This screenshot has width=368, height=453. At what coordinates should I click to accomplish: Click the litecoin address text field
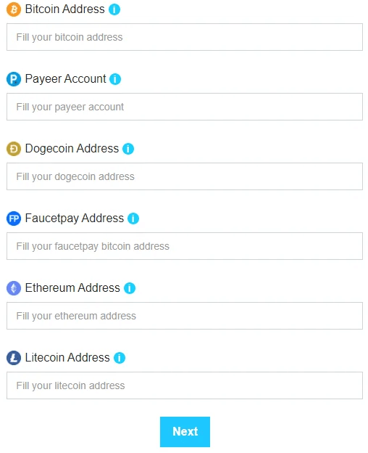[185, 385]
